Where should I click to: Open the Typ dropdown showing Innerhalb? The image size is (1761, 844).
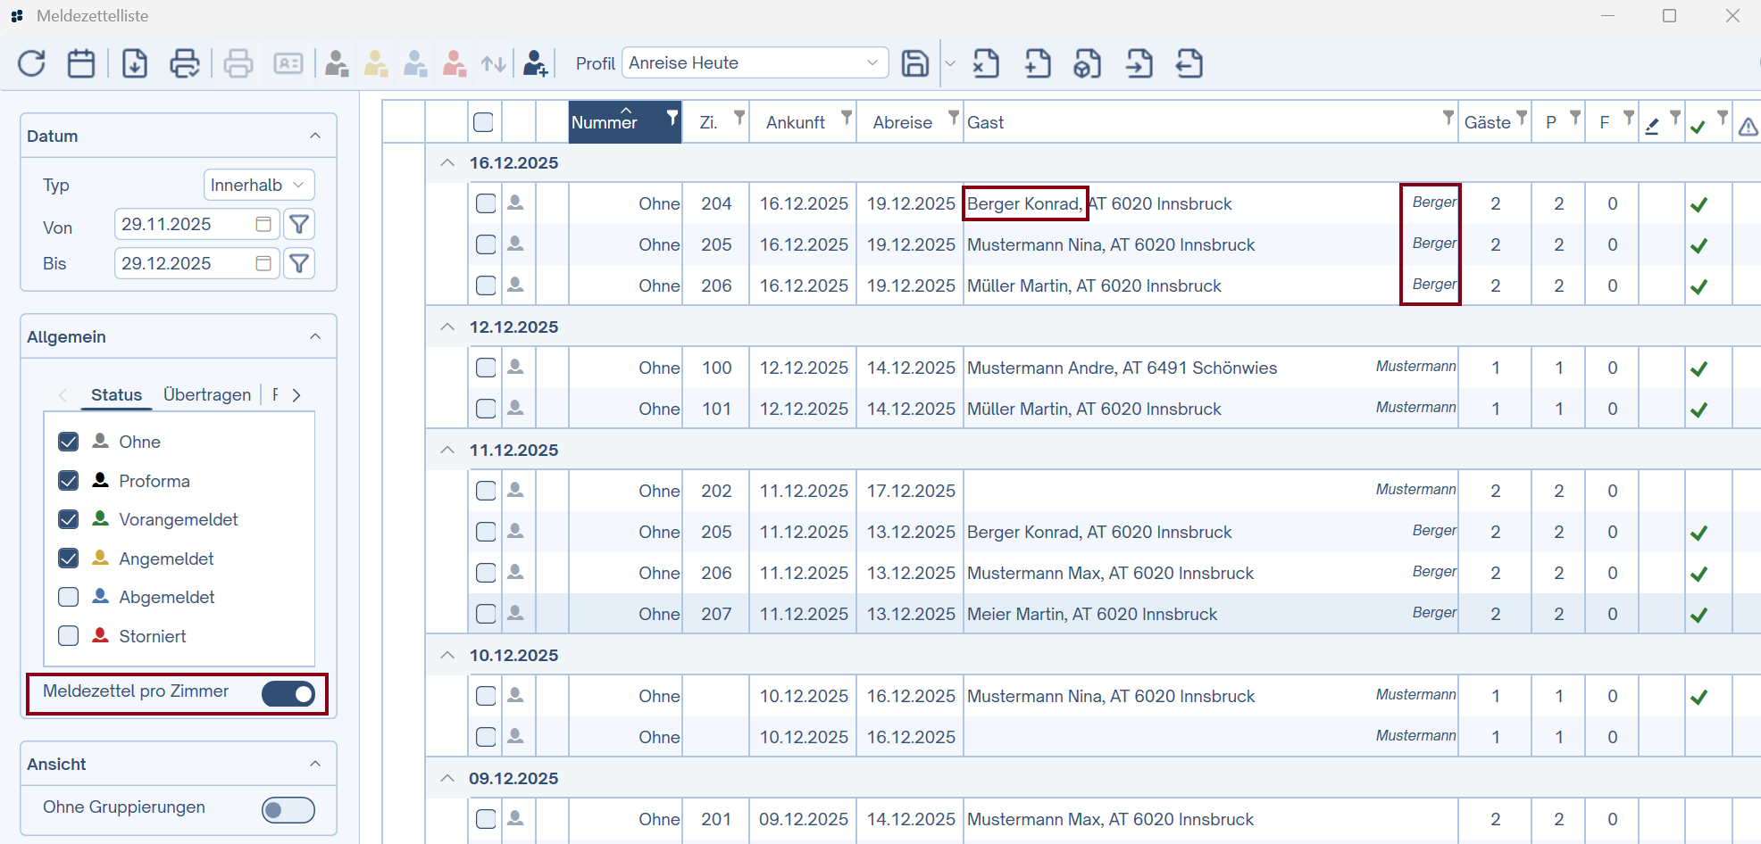pos(259,185)
